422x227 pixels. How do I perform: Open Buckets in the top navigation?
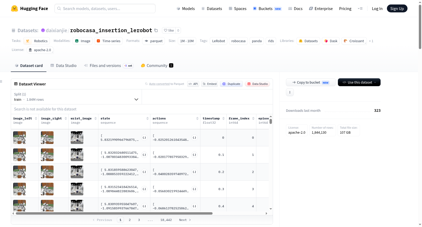267,8
